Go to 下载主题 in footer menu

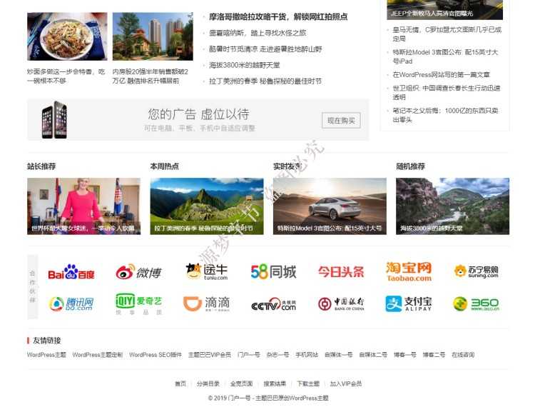pyautogui.click(x=308, y=383)
